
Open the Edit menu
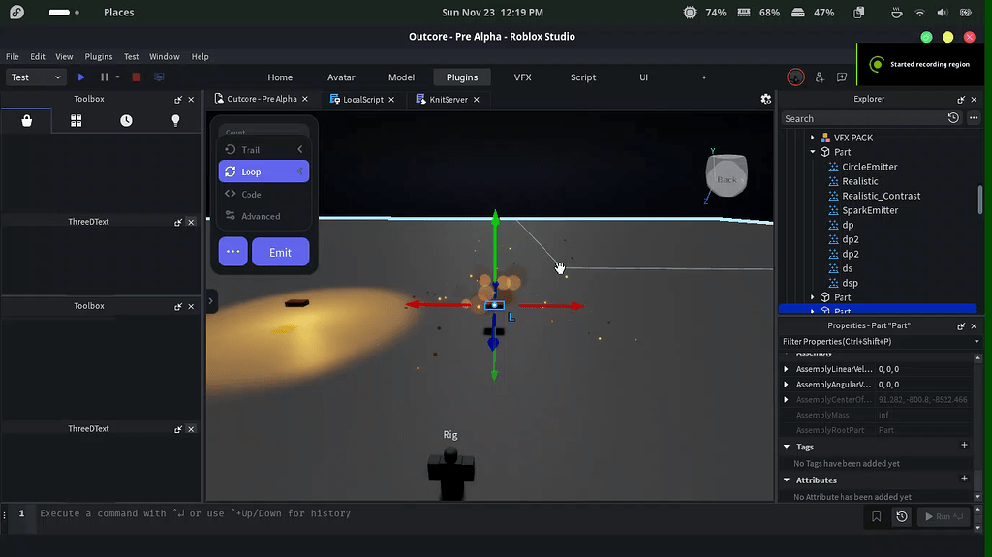point(38,56)
